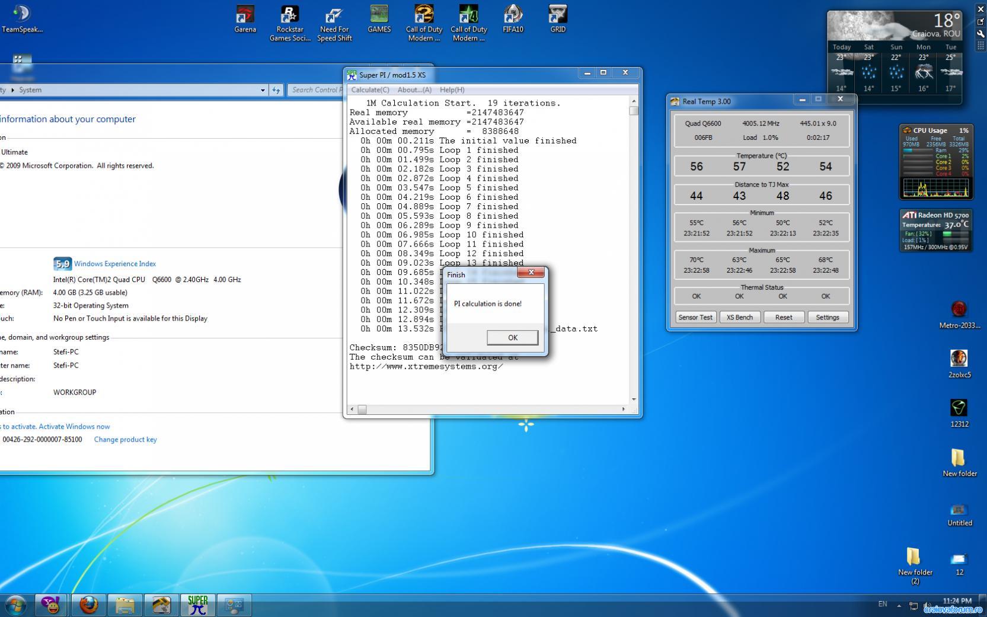Open the desktop file named 12

click(959, 563)
